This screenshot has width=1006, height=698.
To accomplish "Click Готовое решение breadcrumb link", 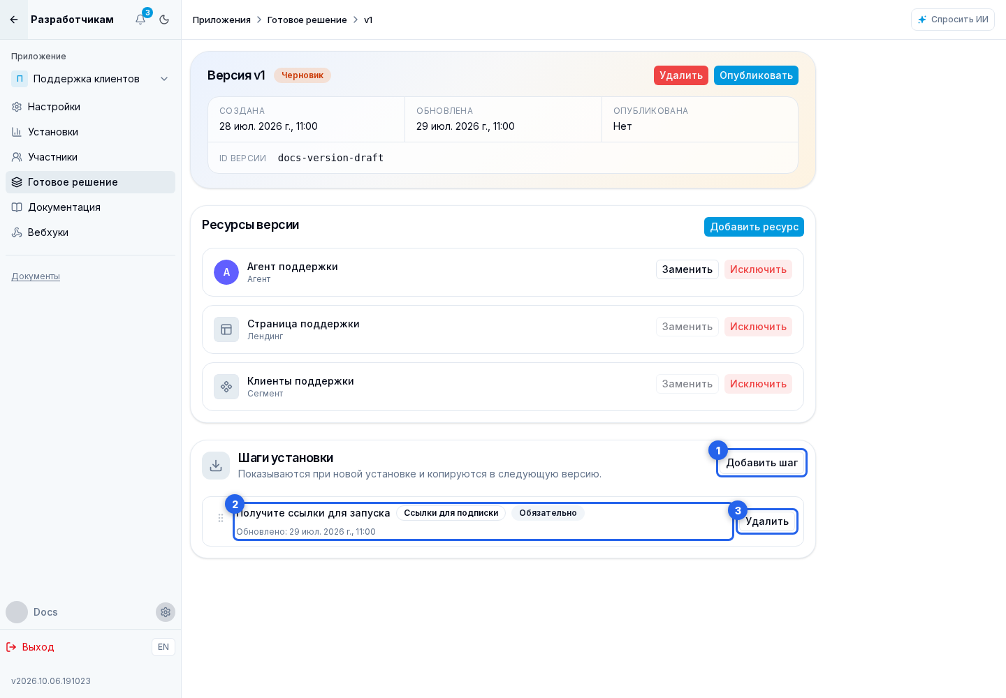I will click(x=307, y=20).
